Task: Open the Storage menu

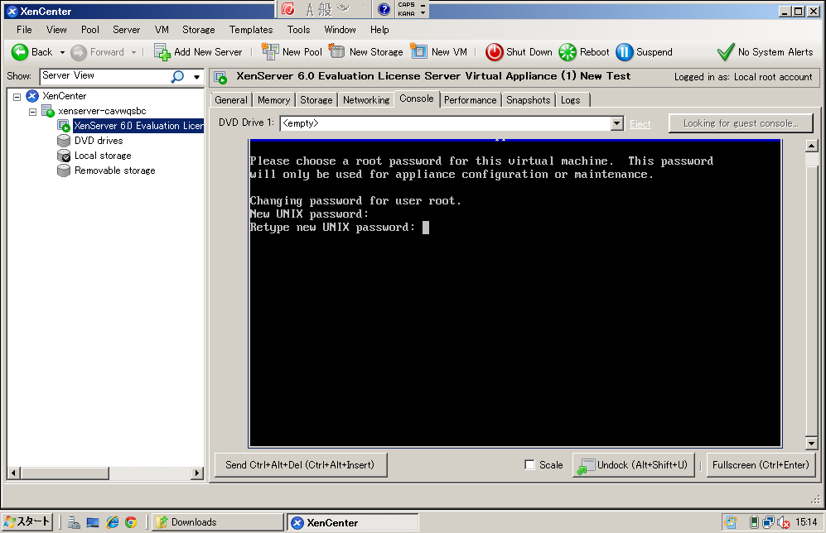Action: pyautogui.click(x=199, y=30)
